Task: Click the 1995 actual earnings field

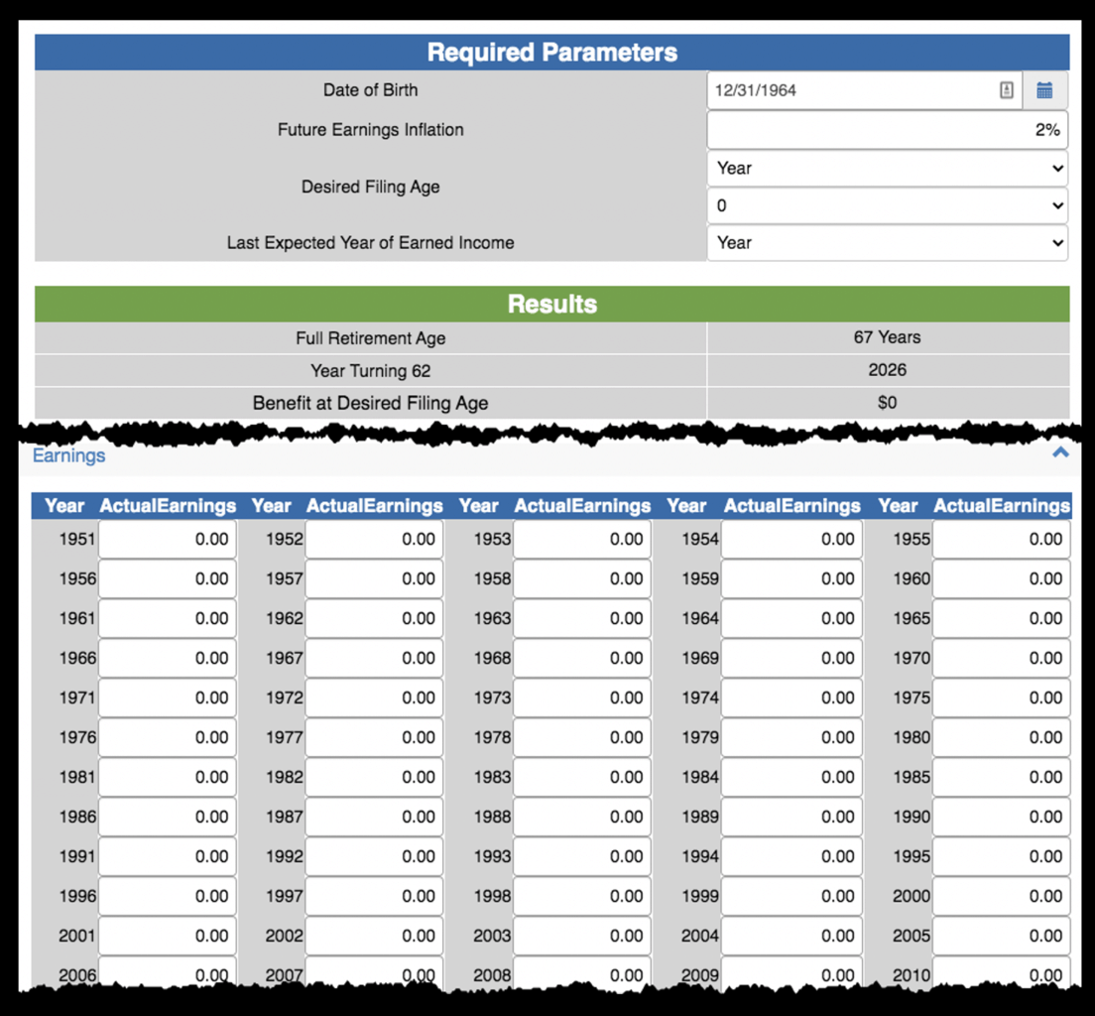Action: click(1002, 856)
